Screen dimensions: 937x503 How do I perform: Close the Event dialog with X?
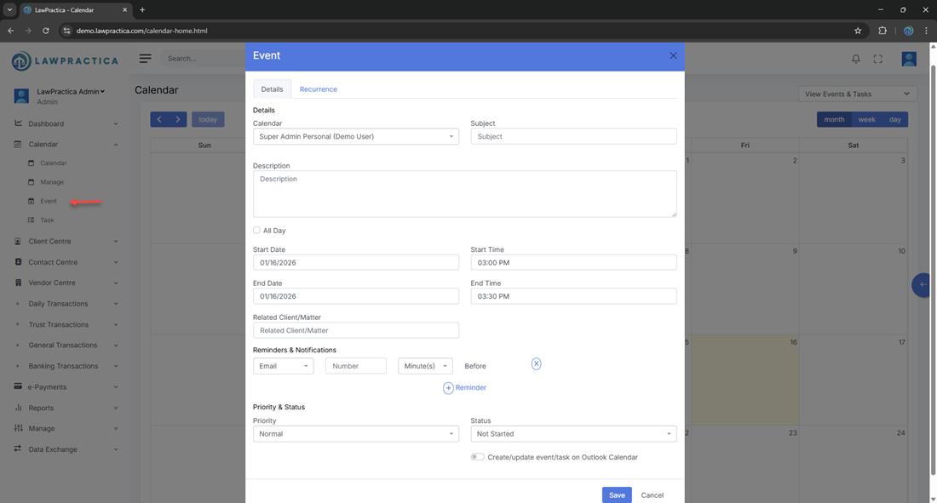coord(673,55)
